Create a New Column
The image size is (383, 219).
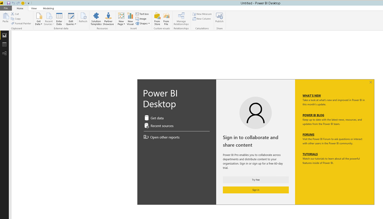click(202, 19)
